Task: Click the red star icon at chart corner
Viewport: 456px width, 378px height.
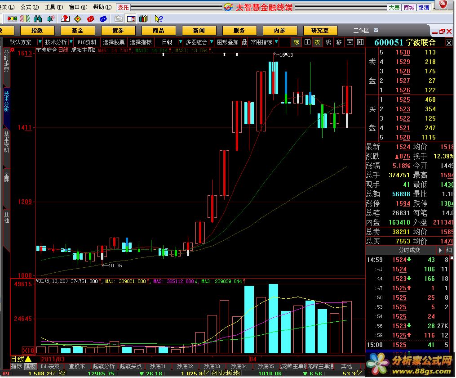Action: (x=13, y=50)
